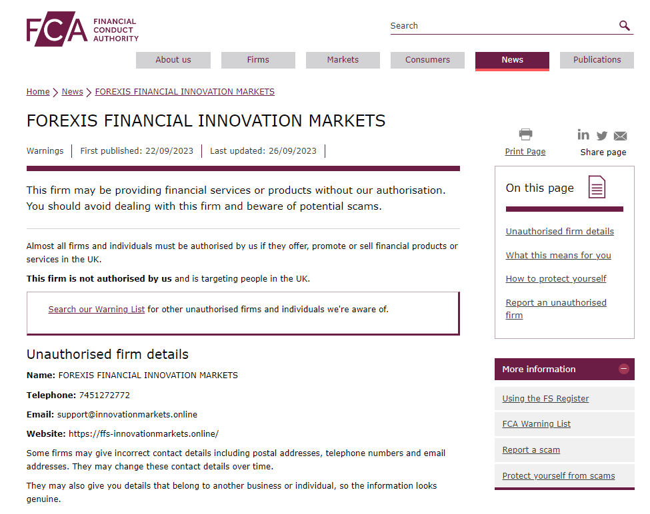Screen dimensions: 650x514
Task: Share page via Twitter icon
Action: pos(602,136)
